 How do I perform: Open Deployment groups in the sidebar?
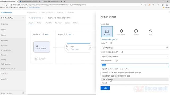[8, 69]
